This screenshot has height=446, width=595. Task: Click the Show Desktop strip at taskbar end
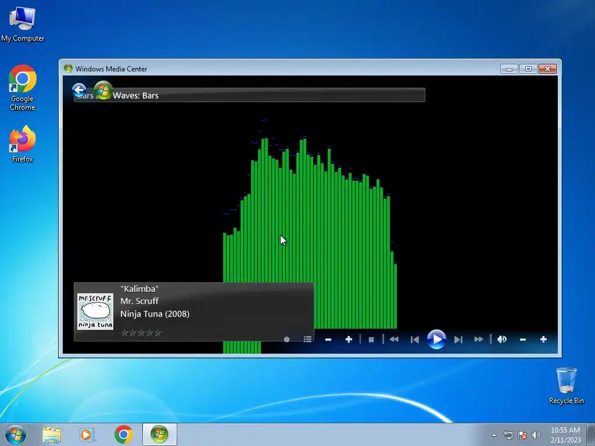tap(591, 434)
